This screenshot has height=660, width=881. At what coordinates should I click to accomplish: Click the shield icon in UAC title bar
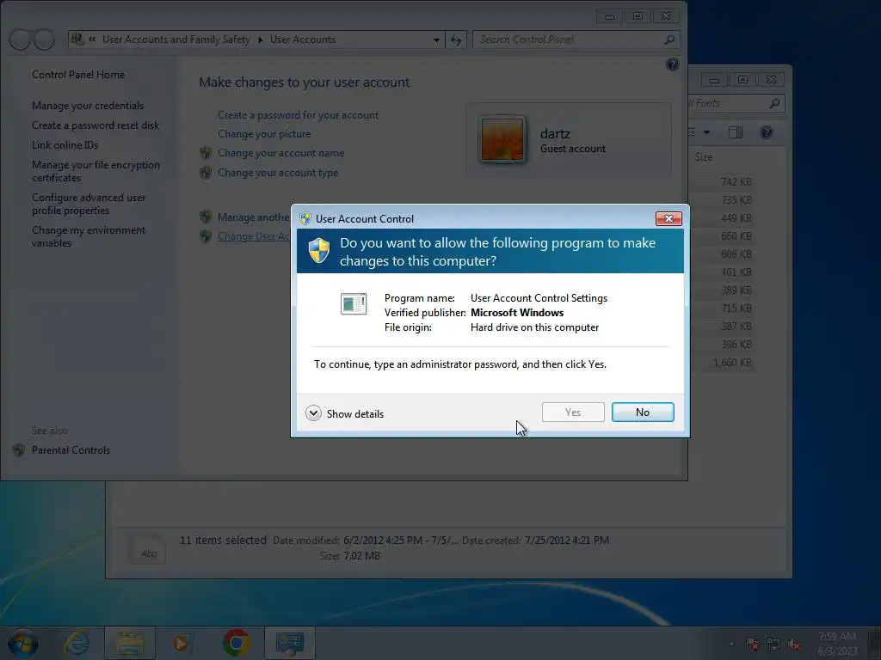click(x=305, y=218)
